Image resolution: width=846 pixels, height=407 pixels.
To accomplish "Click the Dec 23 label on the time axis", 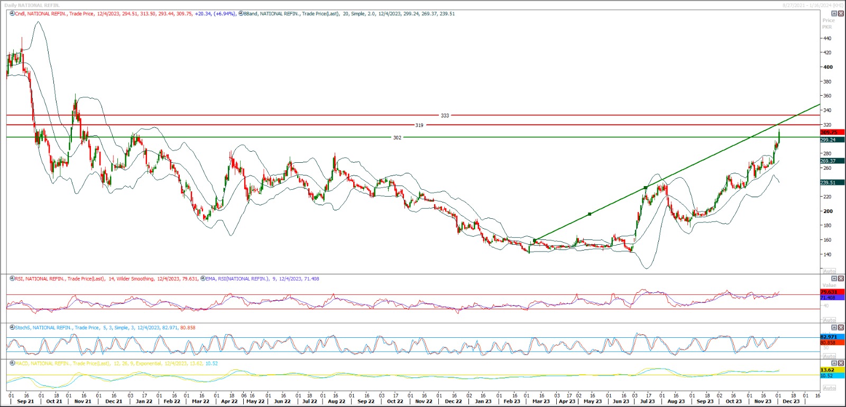I will tap(792, 401).
